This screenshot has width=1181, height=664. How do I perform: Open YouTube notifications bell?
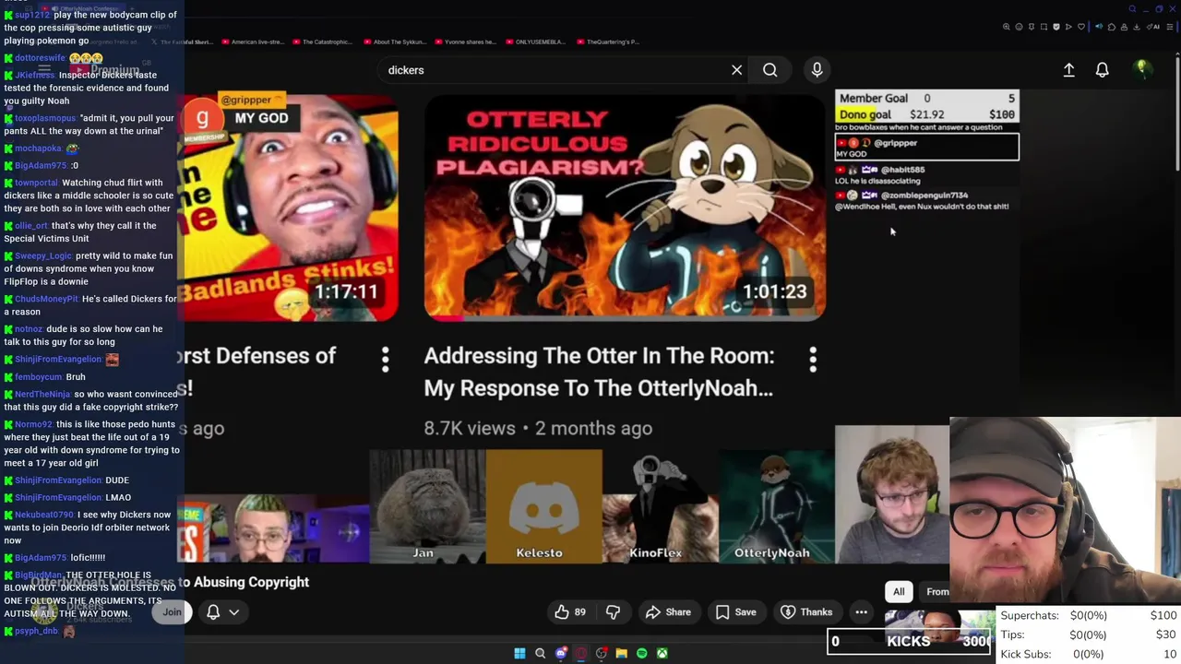point(1102,70)
